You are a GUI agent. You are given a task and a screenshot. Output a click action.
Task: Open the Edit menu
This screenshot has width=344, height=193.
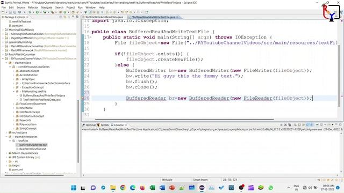tap(11, 8)
